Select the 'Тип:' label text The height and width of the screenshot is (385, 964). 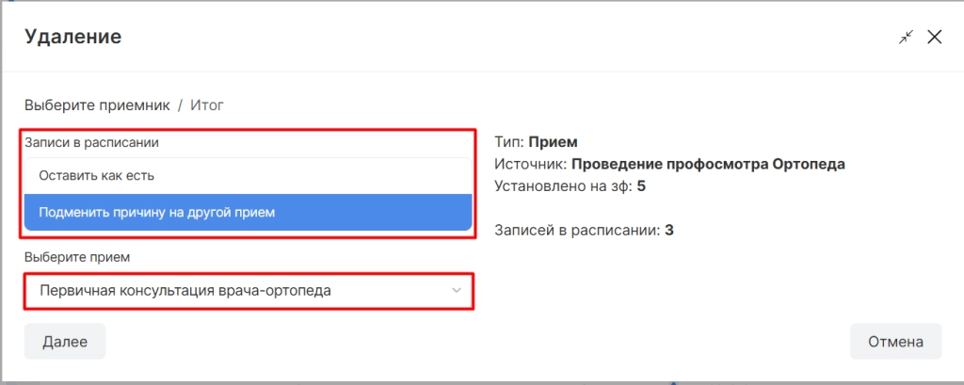point(509,142)
